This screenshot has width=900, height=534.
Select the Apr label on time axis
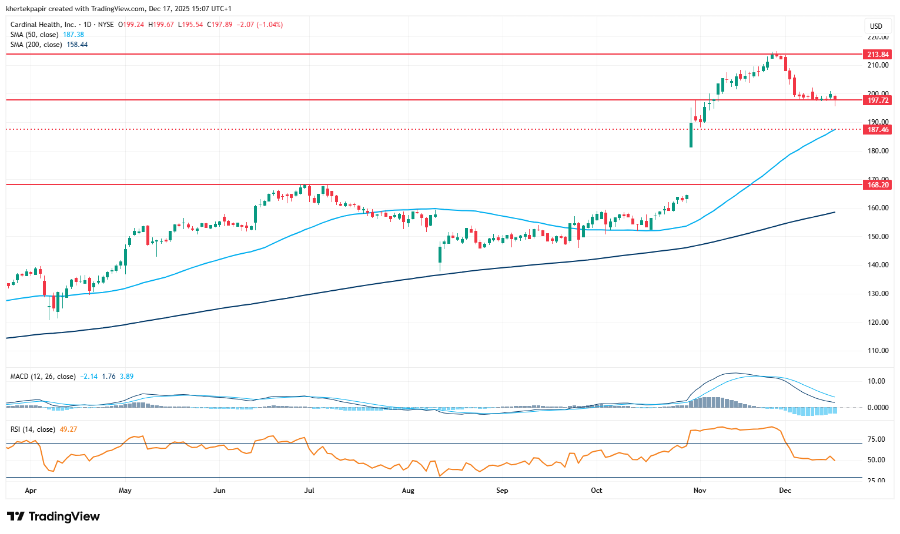click(31, 491)
